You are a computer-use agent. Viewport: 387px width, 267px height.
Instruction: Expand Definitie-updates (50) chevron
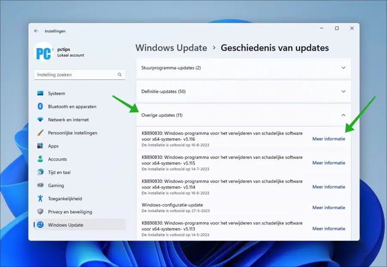tap(343, 91)
